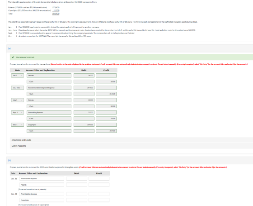The width and height of the screenshot is (253, 206).
Task: Click the Advertising Expense debit field
Action: click(84, 112)
